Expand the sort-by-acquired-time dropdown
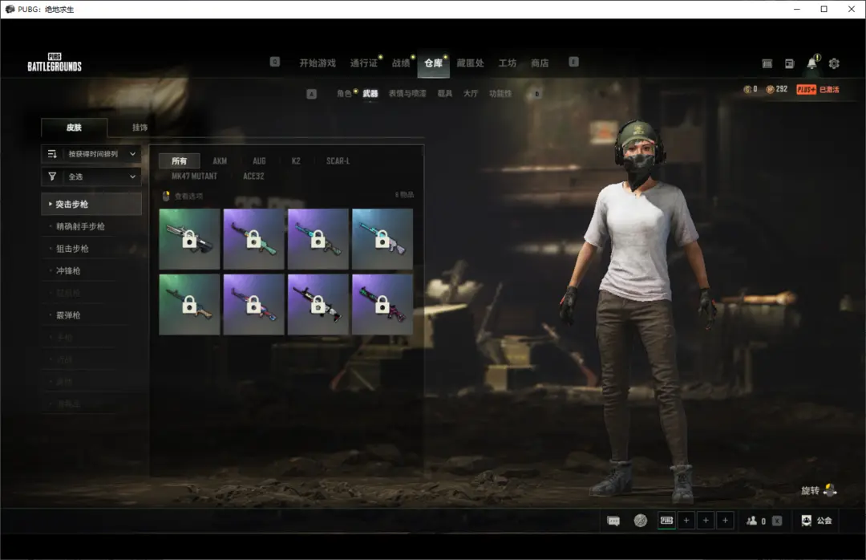The image size is (866, 560). (x=91, y=154)
